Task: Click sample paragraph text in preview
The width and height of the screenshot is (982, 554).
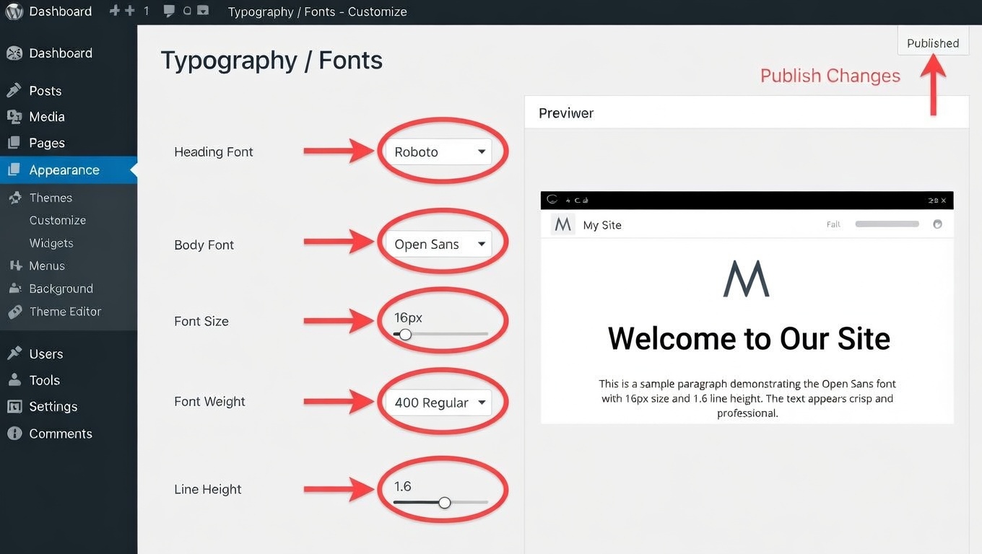Action: tap(747, 398)
